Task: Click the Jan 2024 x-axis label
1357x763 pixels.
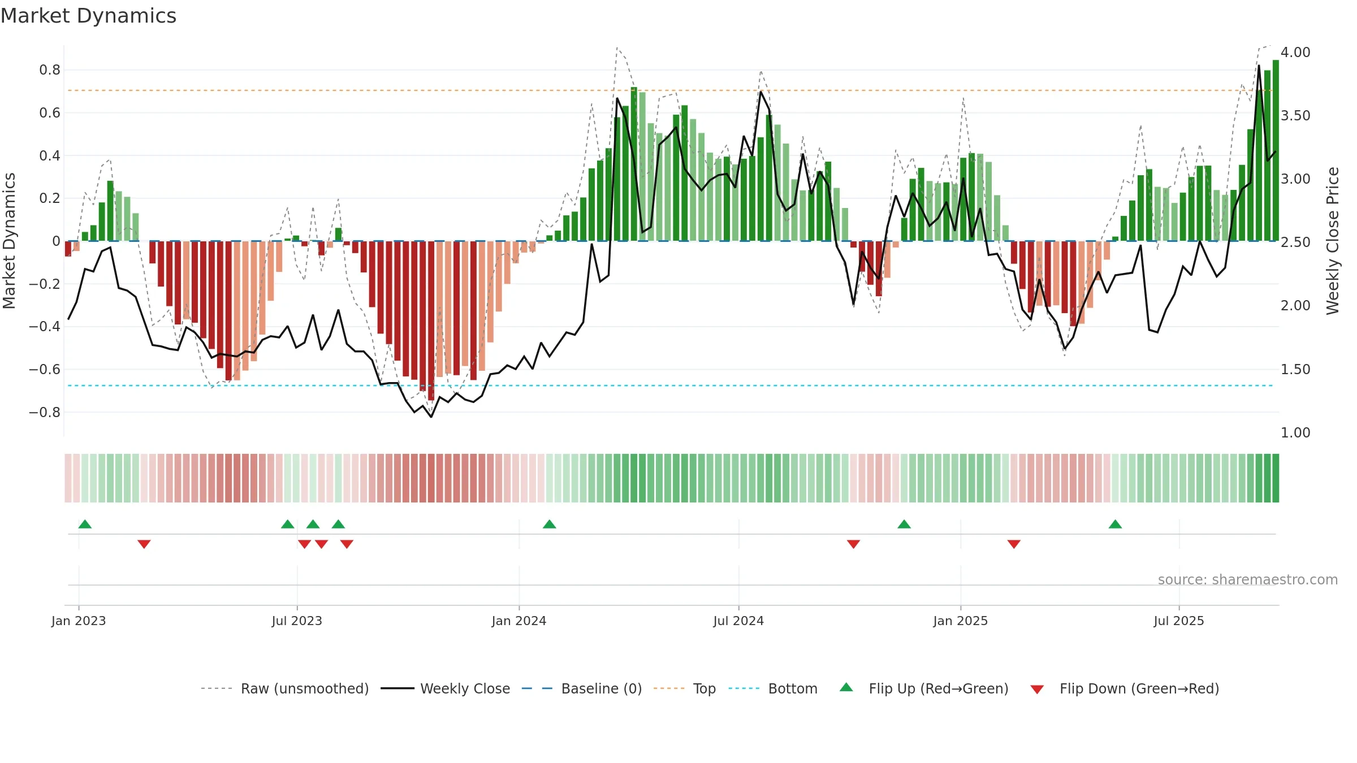Action: point(519,621)
